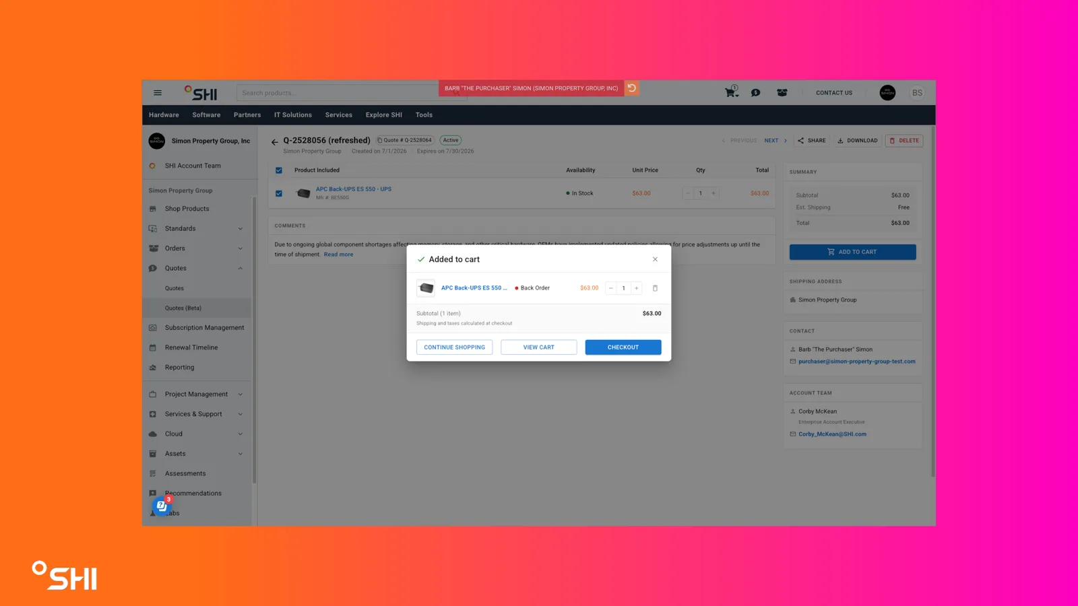Click Continue Shopping button
This screenshot has height=606, width=1078.
(x=455, y=347)
